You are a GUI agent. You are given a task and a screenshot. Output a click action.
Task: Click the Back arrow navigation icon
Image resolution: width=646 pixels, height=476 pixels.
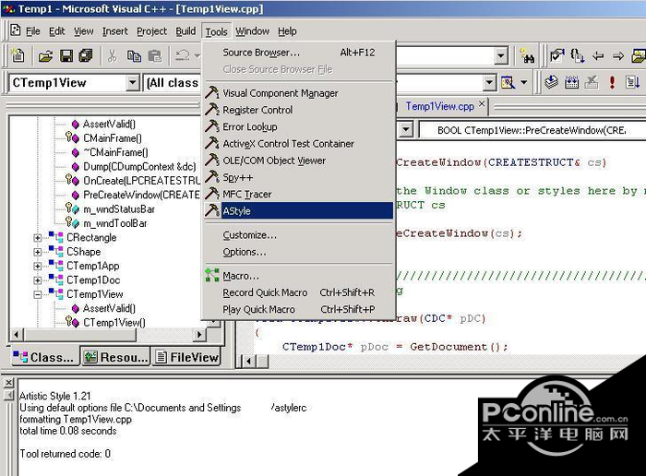click(x=598, y=56)
